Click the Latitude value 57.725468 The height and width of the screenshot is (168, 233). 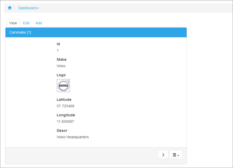[x=65, y=106]
